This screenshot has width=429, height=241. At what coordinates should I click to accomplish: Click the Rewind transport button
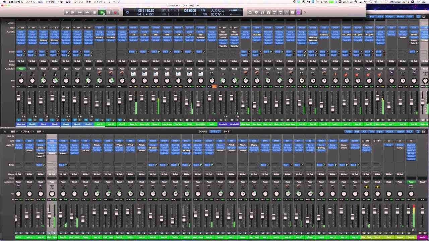[x=80, y=12]
